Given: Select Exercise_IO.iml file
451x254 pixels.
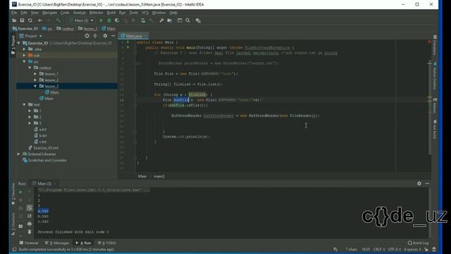Looking at the screenshot, I should [x=44, y=148].
